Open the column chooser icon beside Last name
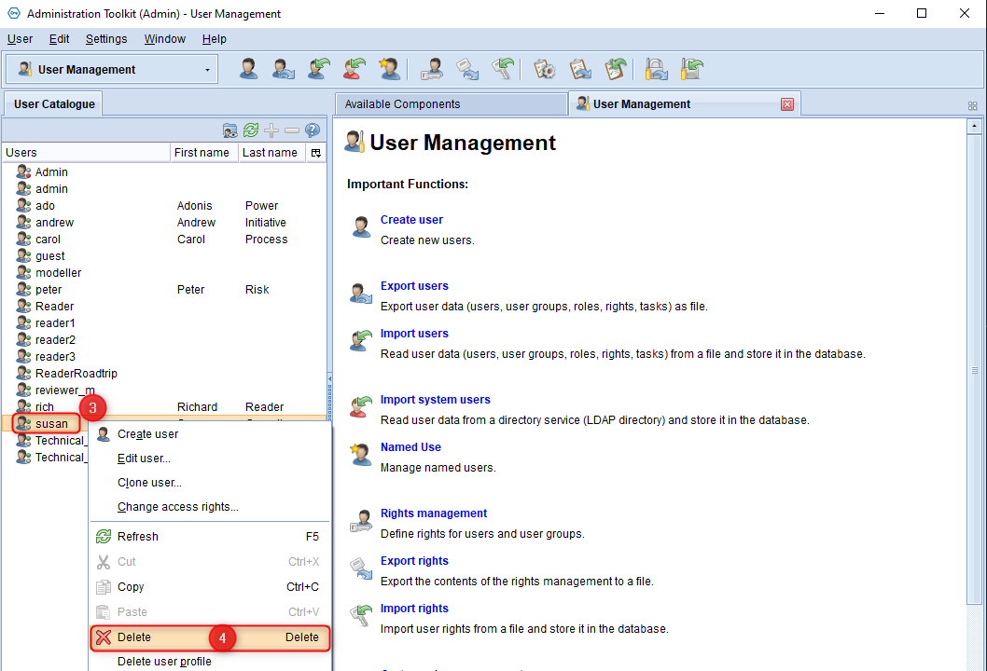 coord(316,153)
